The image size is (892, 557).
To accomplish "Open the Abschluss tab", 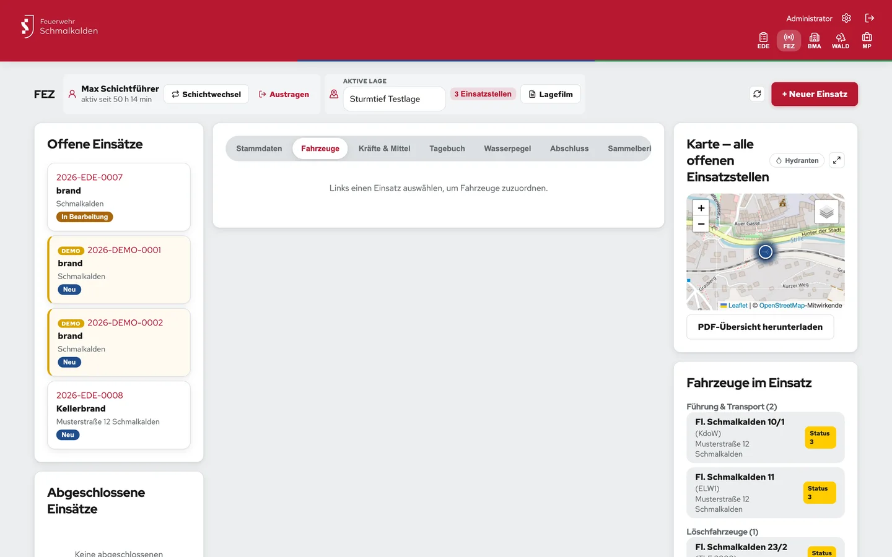I will 569,149.
